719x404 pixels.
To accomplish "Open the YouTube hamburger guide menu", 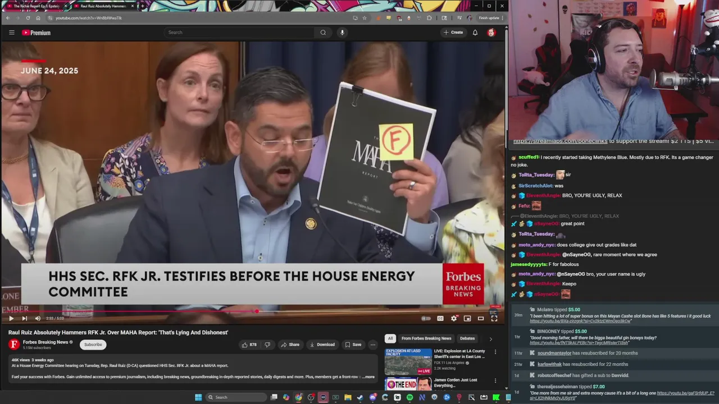I will tap(11, 33).
